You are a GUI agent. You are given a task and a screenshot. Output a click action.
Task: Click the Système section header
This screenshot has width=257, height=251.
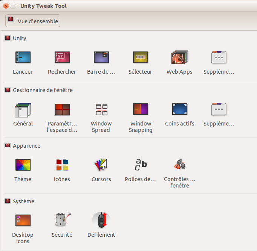[x=23, y=201]
